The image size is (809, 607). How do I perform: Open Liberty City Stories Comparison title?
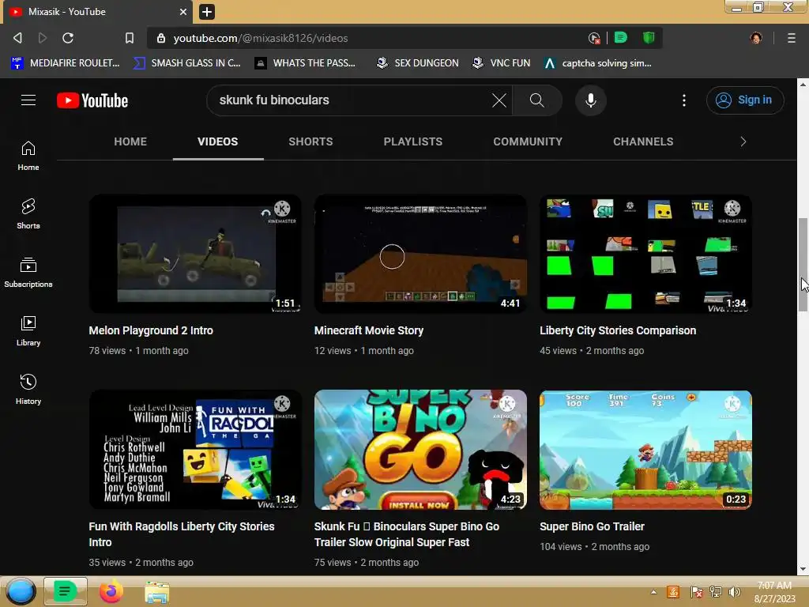coord(618,330)
